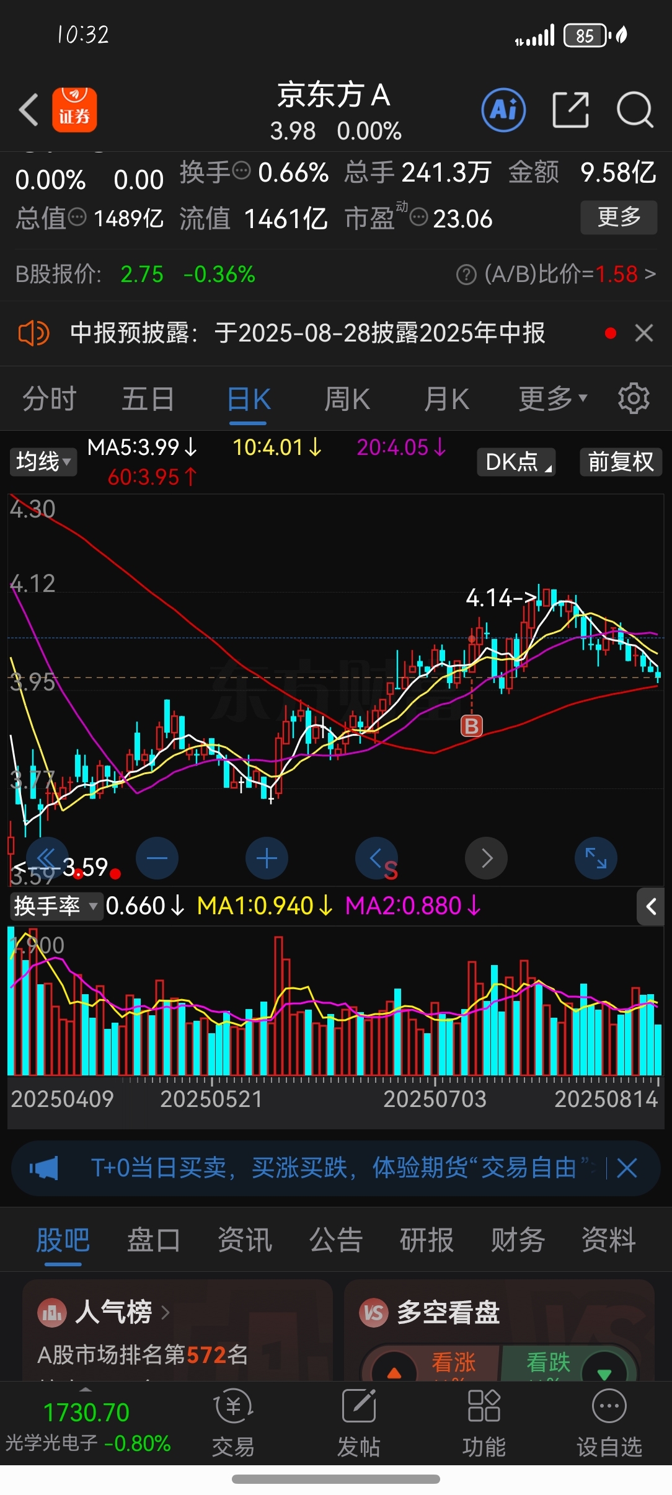Open the 中报预披露 announcement text
Viewport: 672px width, 1495px height.
point(307,333)
